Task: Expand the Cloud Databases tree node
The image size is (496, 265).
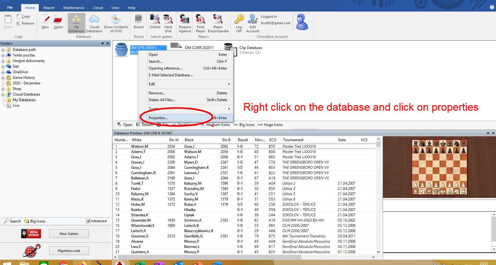Action: (x=3, y=94)
